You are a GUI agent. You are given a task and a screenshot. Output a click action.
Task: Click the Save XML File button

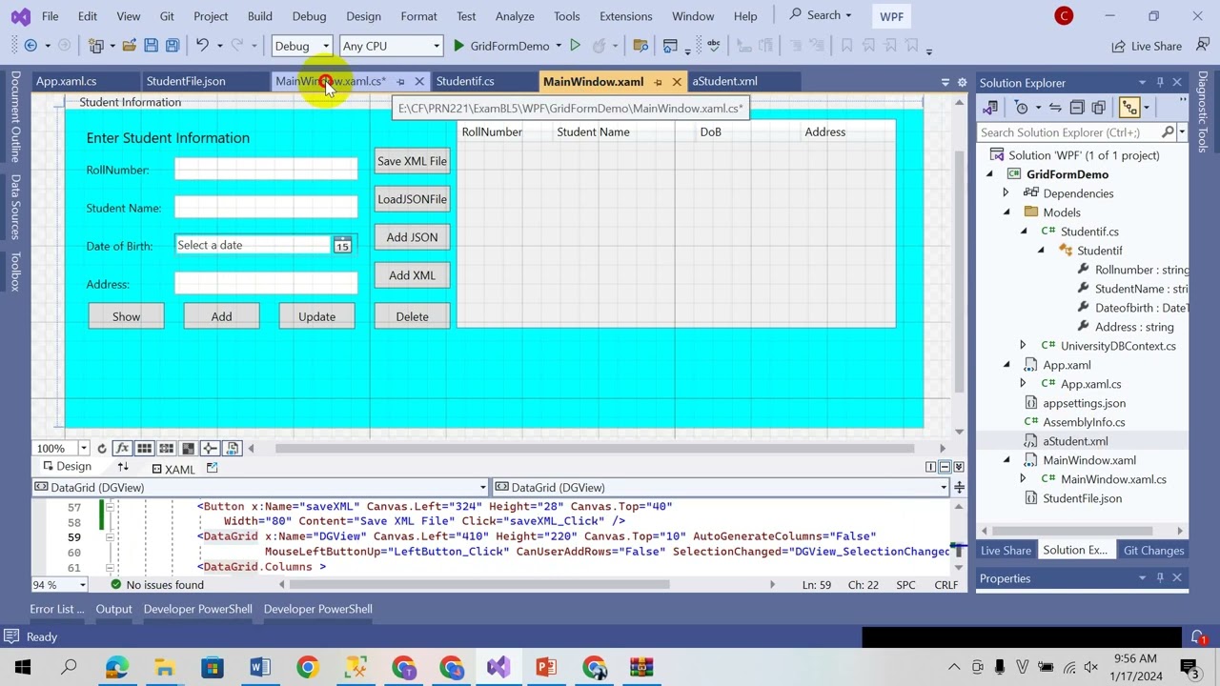click(x=412, y=161)
